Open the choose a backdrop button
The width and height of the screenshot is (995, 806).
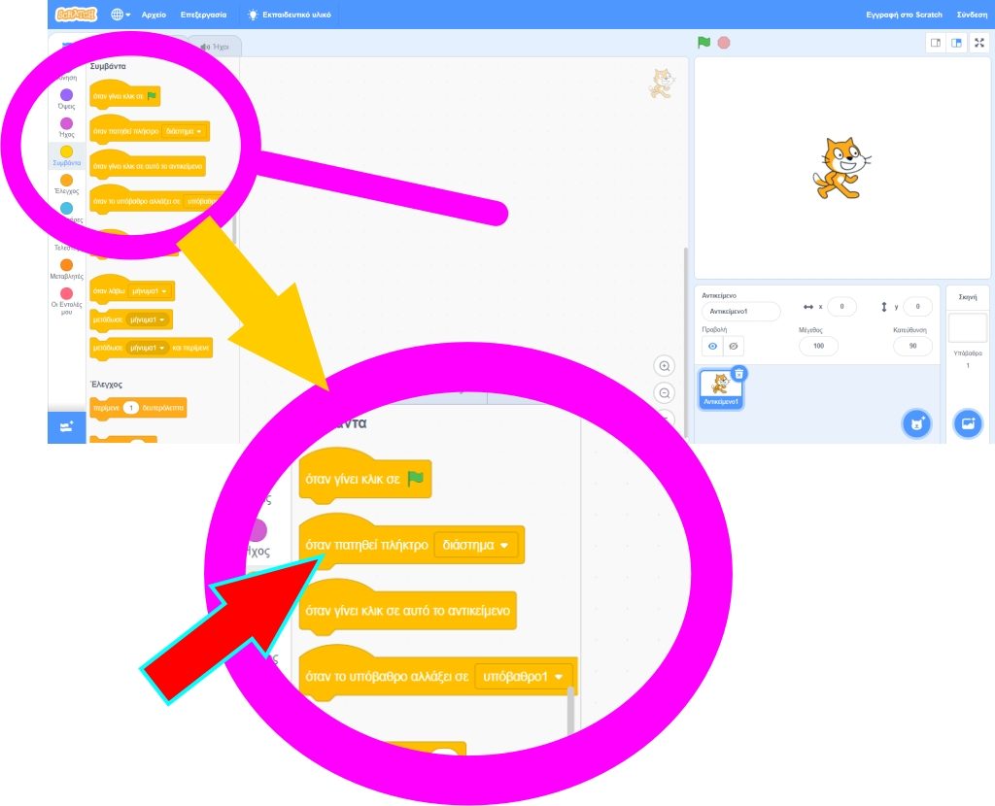tap(967, 423)
